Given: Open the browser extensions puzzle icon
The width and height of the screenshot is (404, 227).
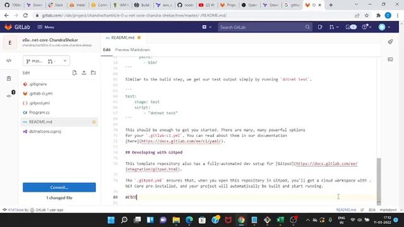Looking at the screenshot, I should click(378, 15).
